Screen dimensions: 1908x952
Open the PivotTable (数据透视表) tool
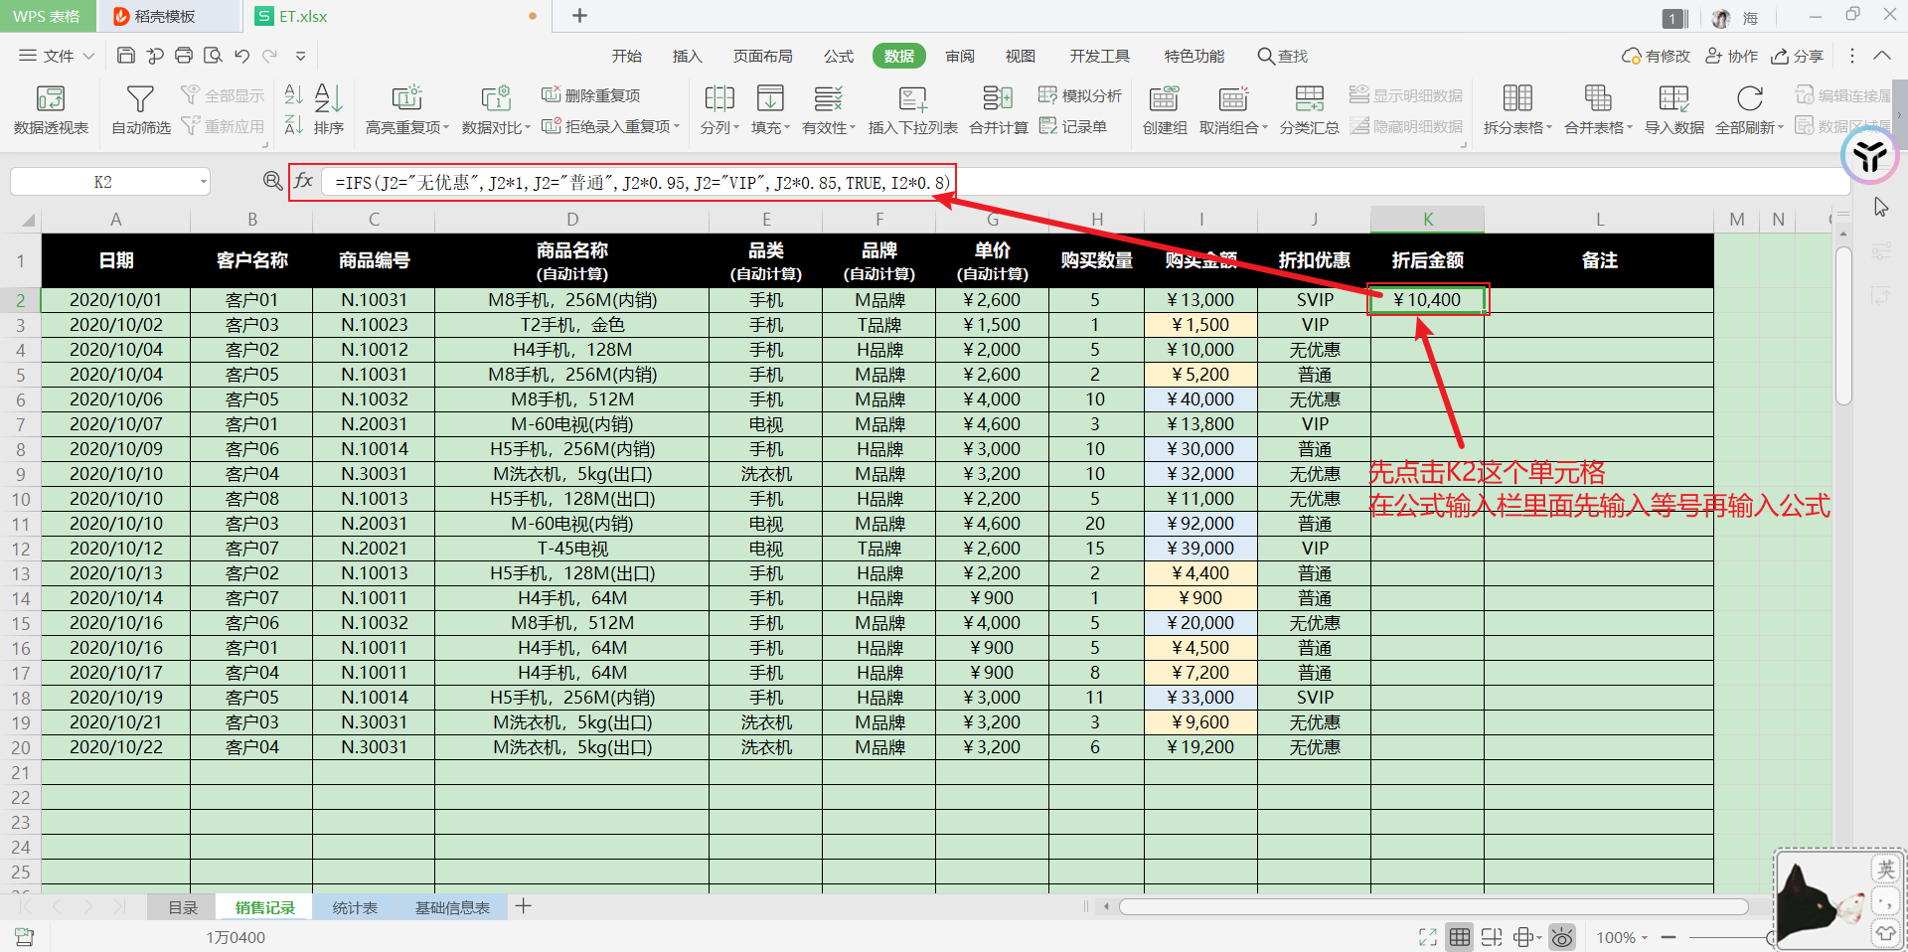point(51,109)
